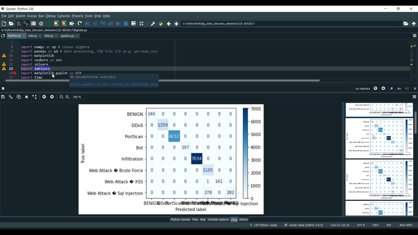
Task: Click the Preferences wrench icon
Action: pyautogui.click(x=153, y=24)
